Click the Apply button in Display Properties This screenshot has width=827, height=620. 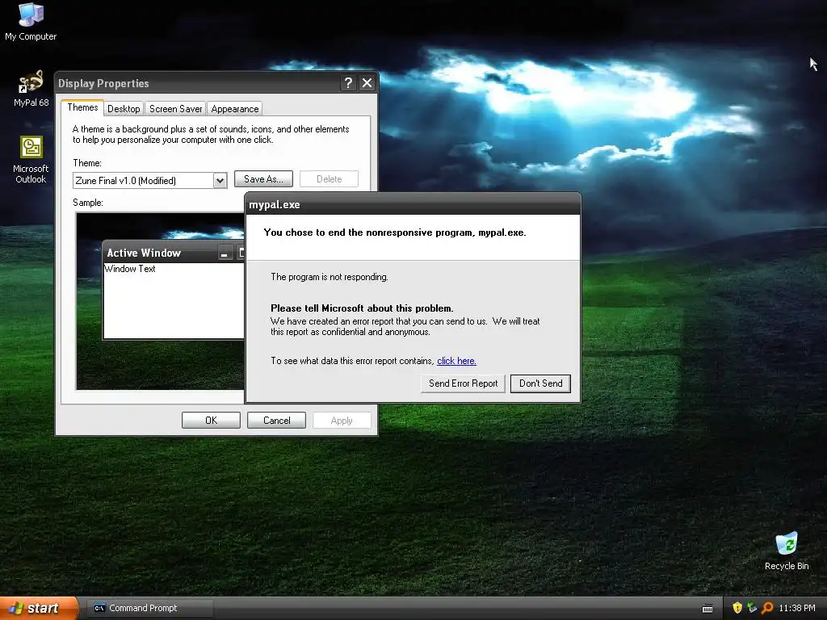tap(342, 420)
